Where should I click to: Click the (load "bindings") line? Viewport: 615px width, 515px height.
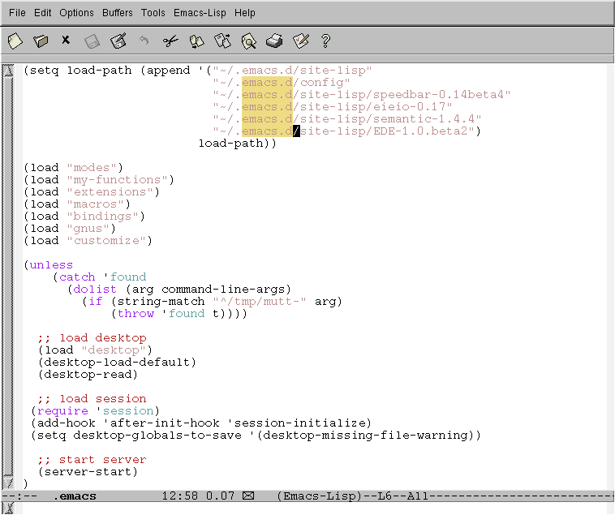coord(84,217)
